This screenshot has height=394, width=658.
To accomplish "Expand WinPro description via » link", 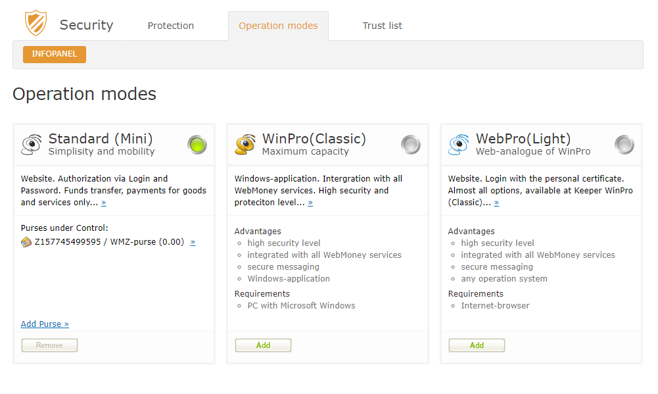I will pos(310,203).
